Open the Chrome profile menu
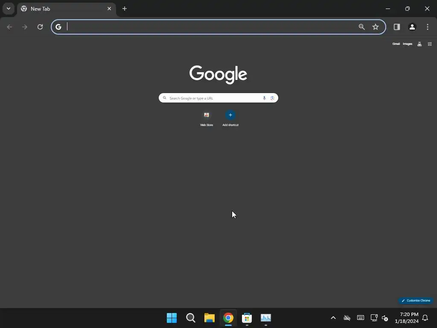Viewport: 437px width, 328px height. pyautogui.click(x=412, y=27)
